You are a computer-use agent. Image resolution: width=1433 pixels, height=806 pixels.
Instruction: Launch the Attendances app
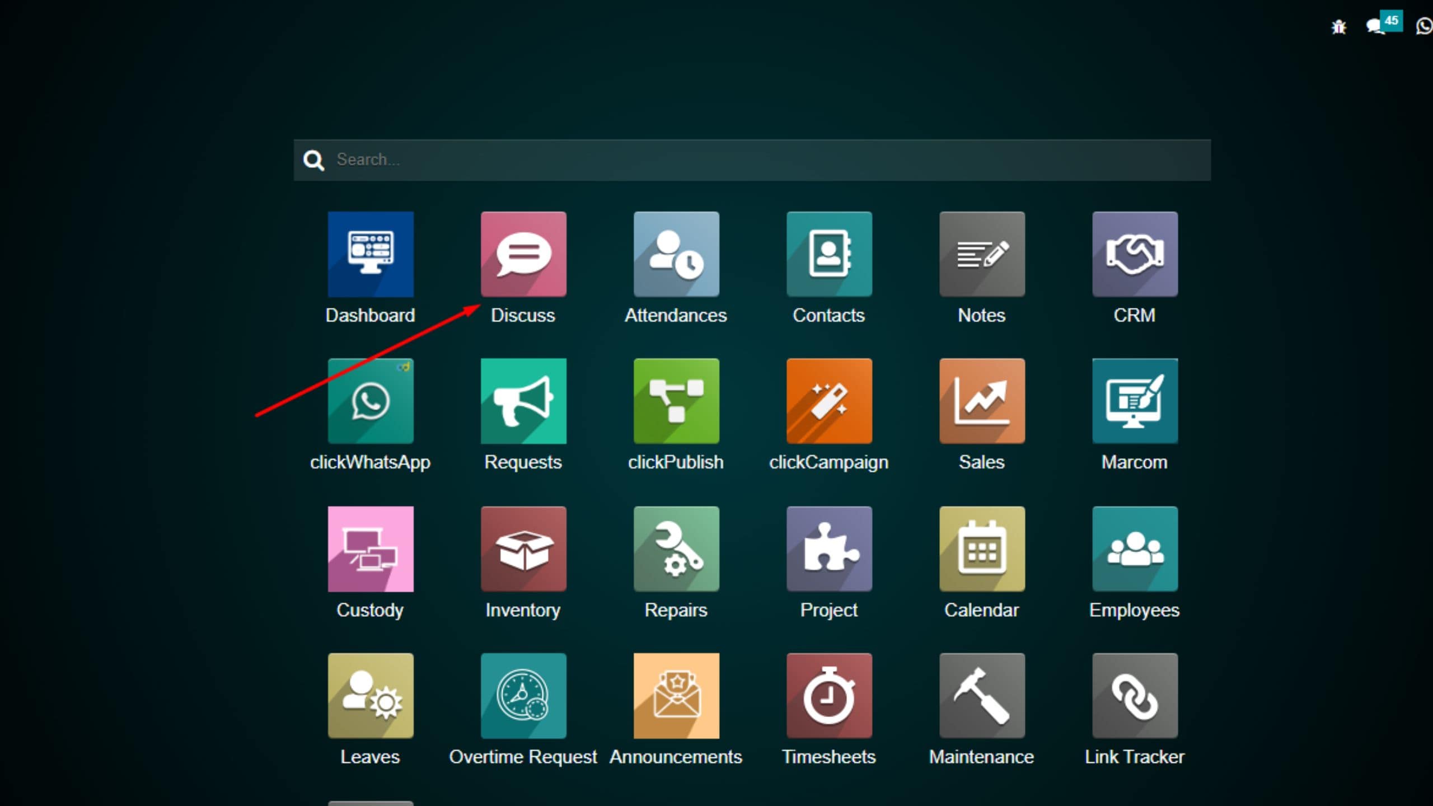[x=676, y=254]
